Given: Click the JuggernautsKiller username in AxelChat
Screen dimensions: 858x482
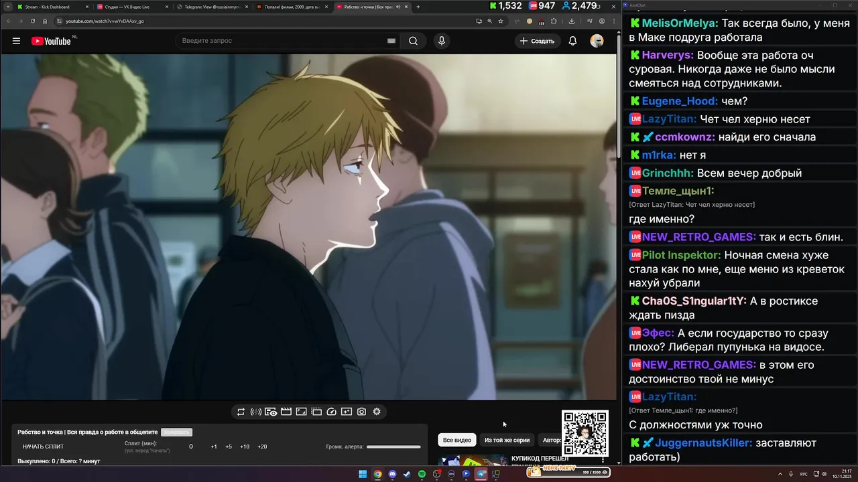Looking at the screenshot, I should tap(703, 443).
